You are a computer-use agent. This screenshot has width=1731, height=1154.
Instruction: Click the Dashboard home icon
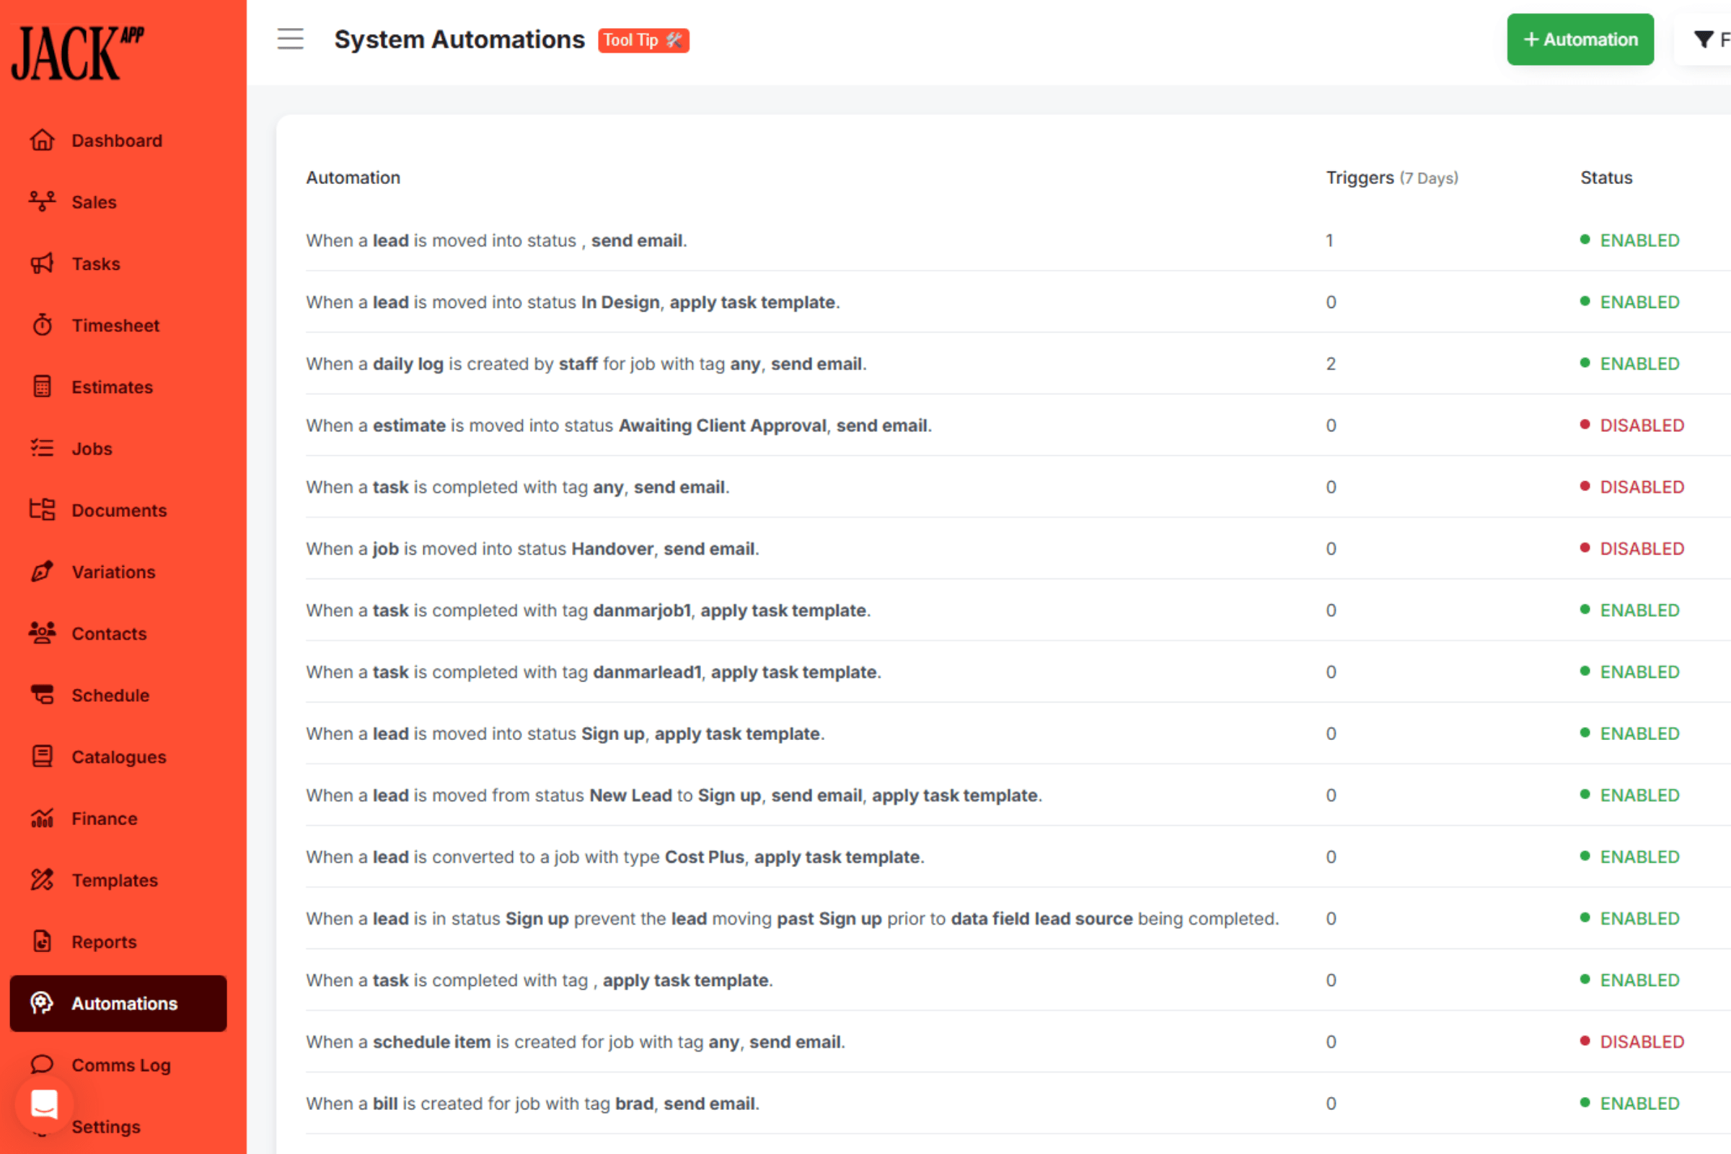[x=42, y=140]
